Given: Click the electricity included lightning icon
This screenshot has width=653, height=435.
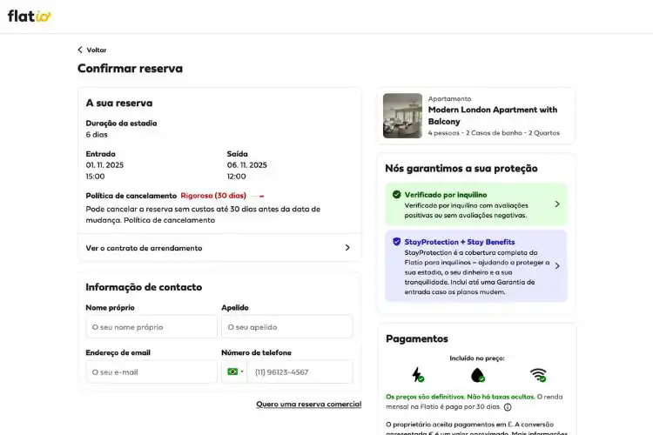Looking at the screenshot, I should tap(417, 375).
